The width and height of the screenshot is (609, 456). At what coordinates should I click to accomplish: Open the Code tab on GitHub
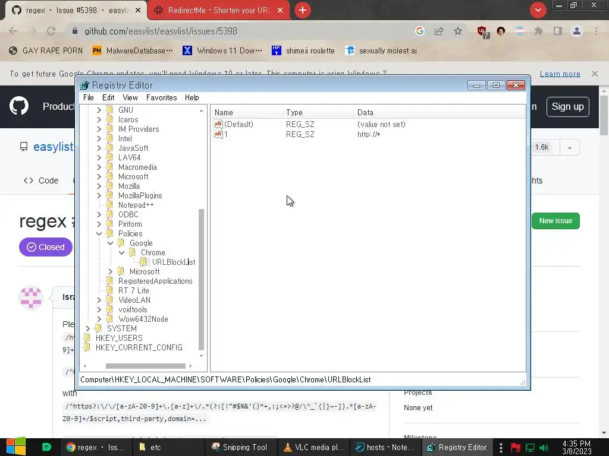[41, 180]
